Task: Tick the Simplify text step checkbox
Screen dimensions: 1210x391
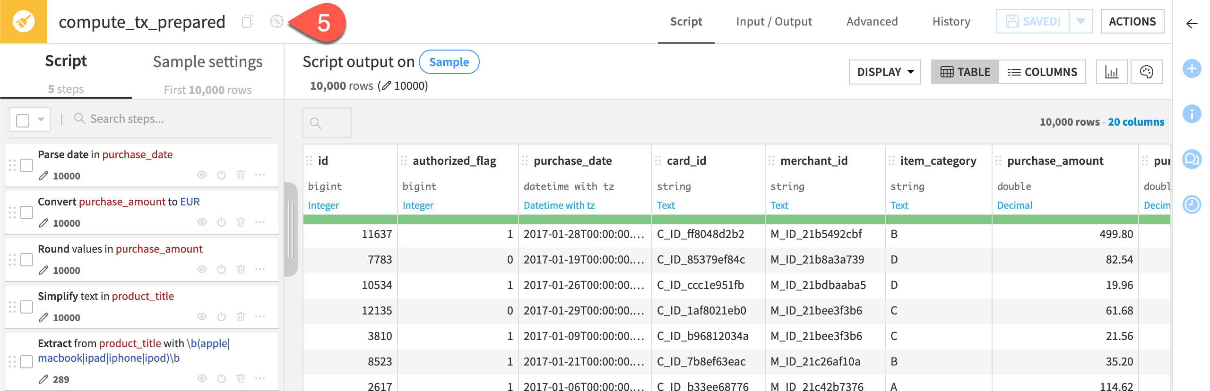Action: point(26,307)
